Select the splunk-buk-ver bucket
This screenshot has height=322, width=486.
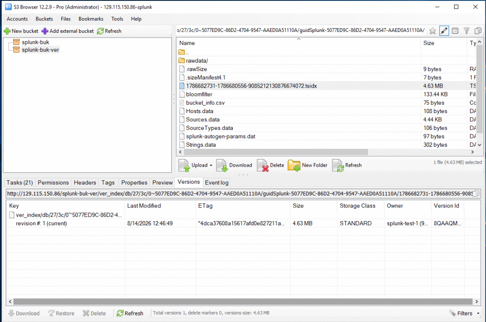(x=40, y=50)
